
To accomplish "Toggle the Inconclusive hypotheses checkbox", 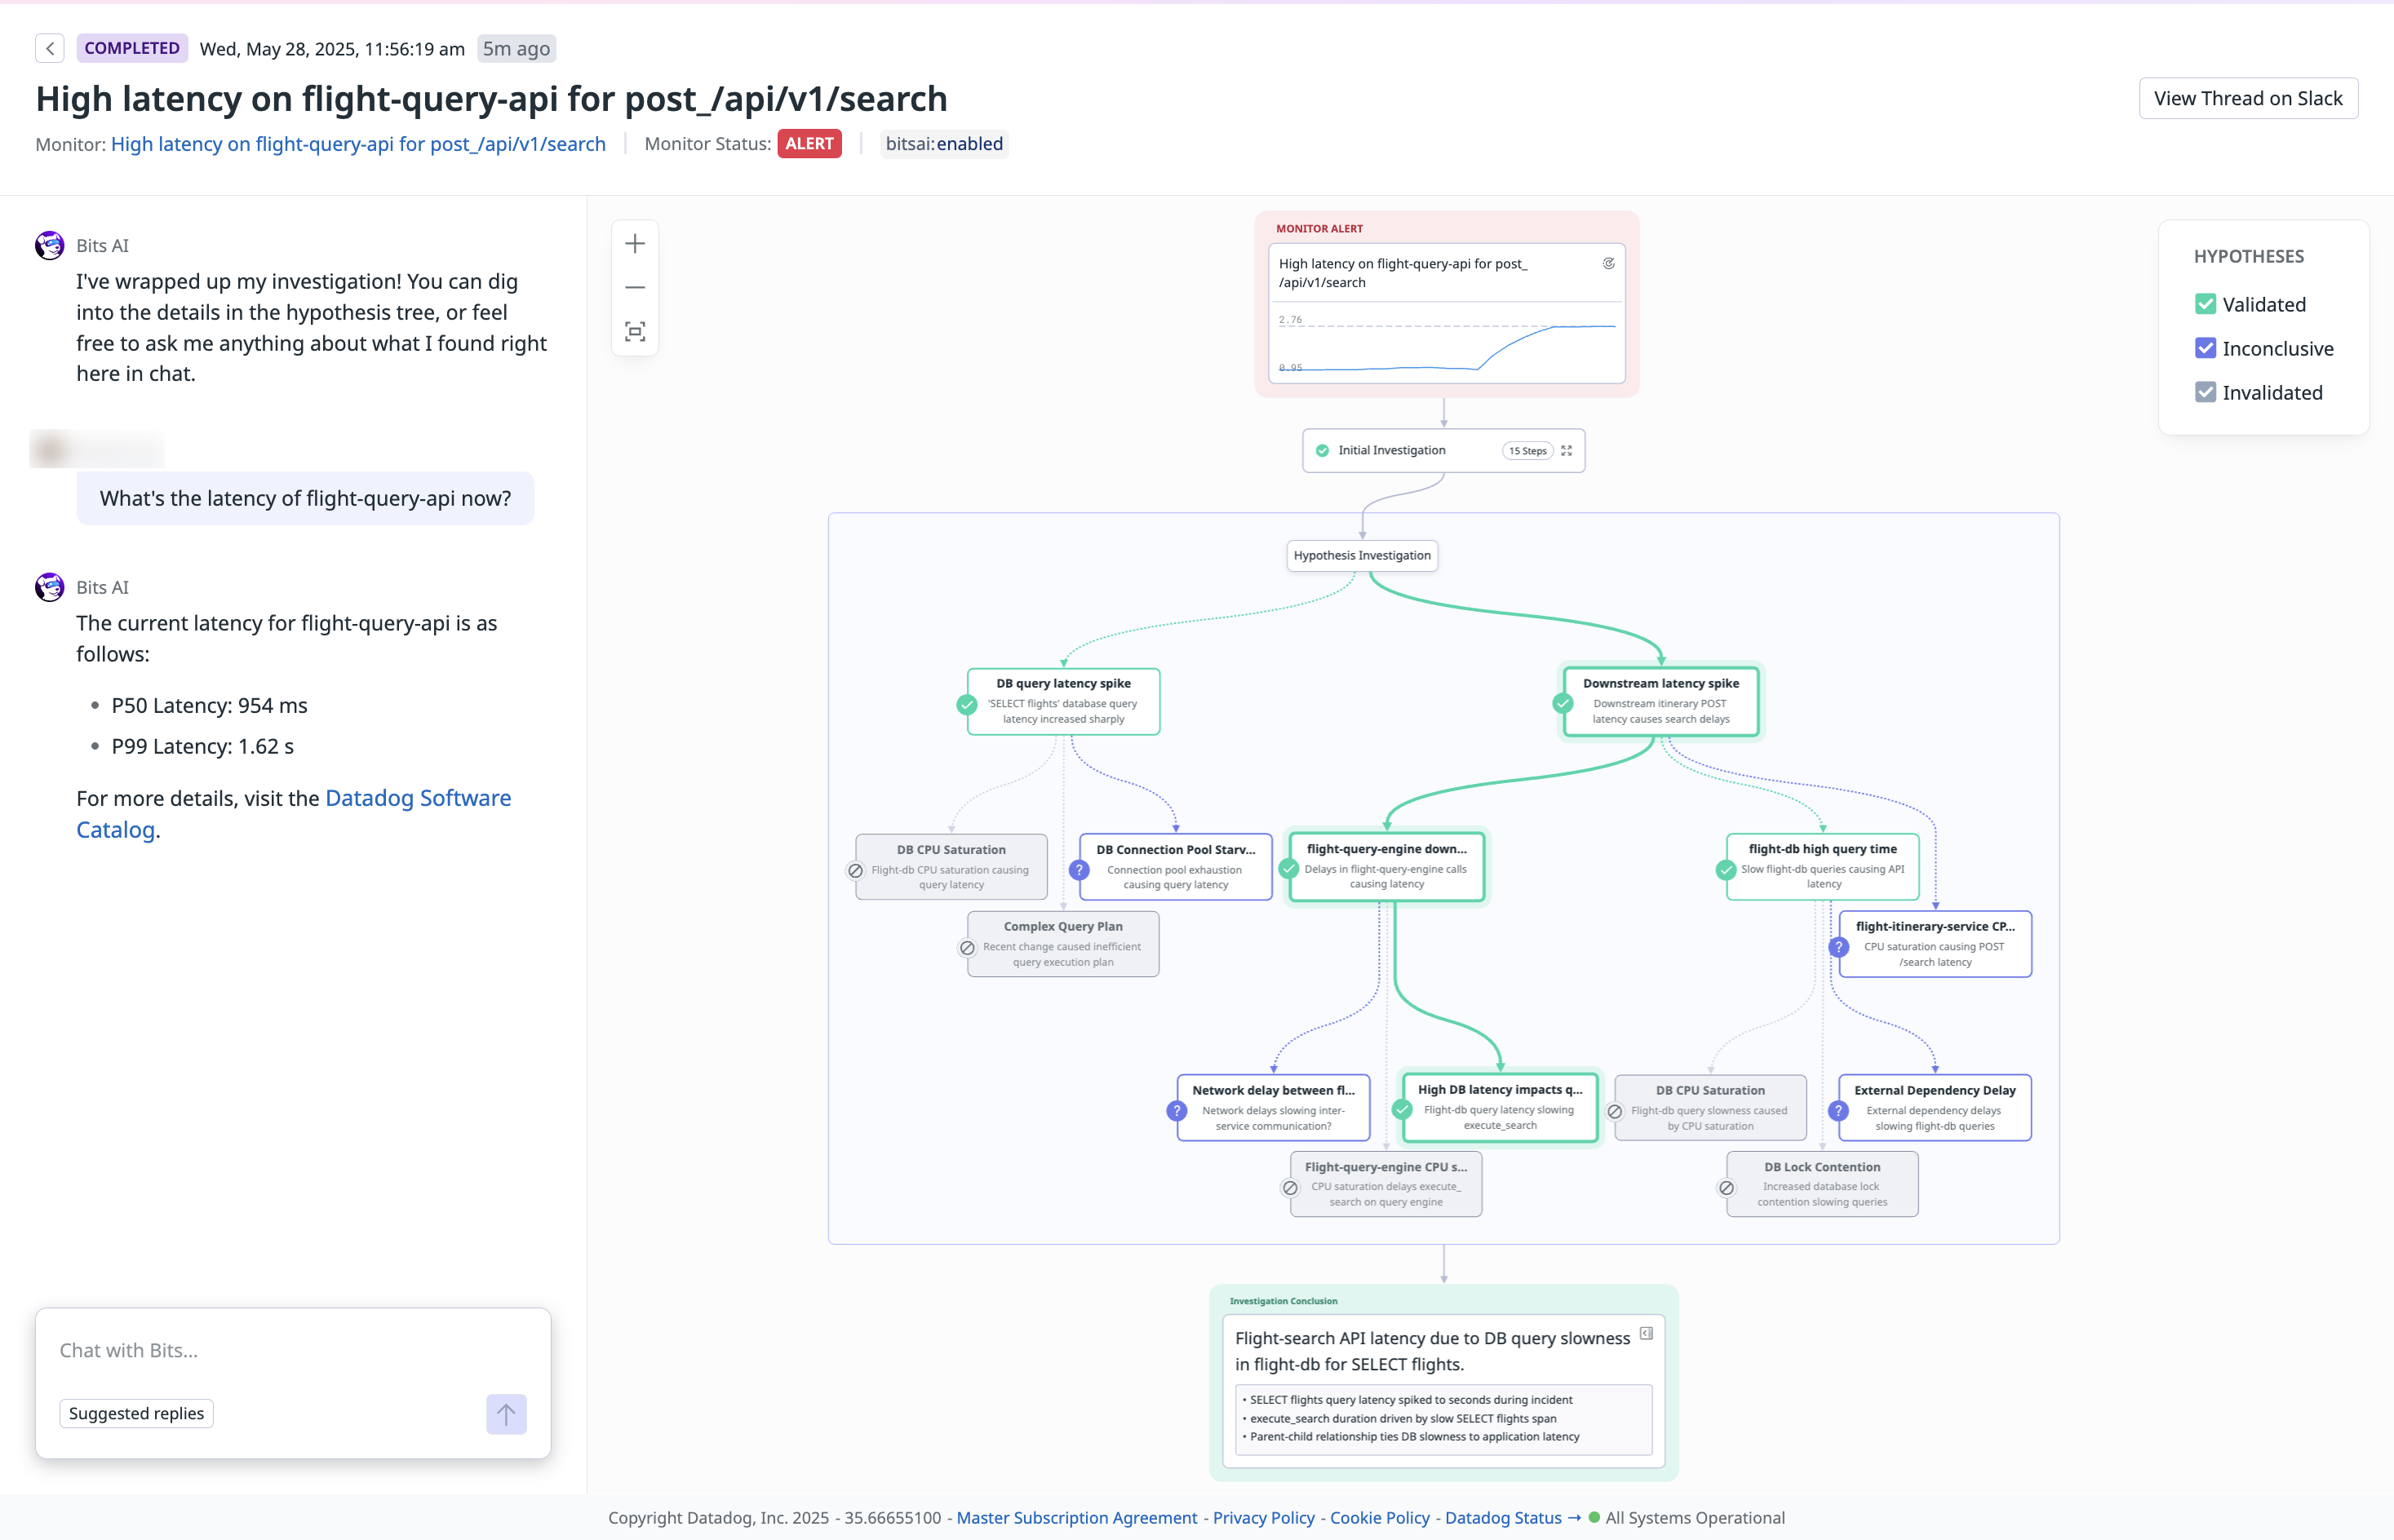I will tap(2205, 348).
